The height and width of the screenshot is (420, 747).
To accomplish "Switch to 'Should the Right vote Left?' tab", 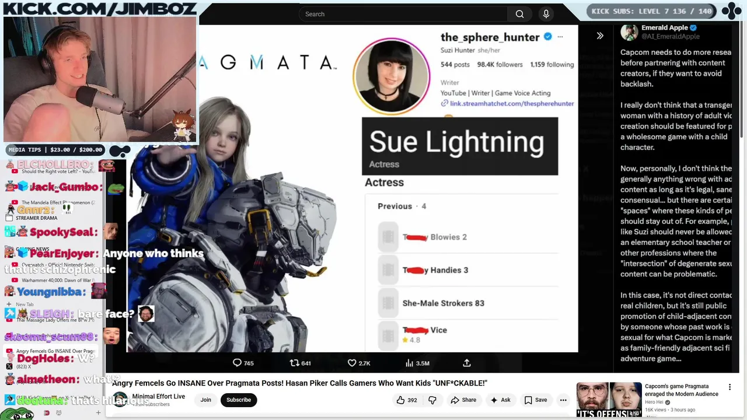I will tap(53, 171).
